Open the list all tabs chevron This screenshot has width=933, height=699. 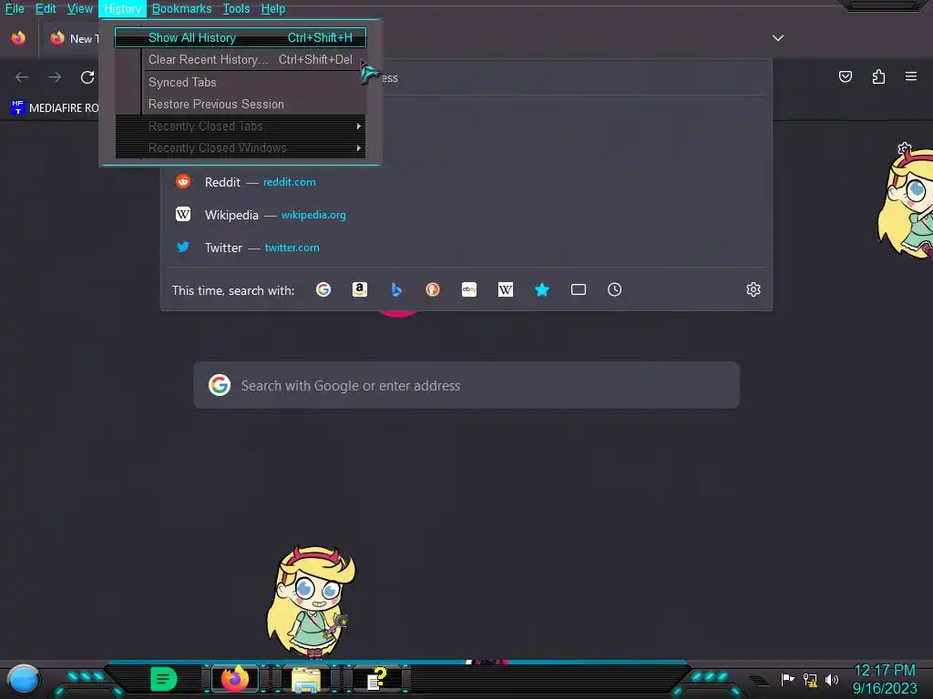coord(778,38)
